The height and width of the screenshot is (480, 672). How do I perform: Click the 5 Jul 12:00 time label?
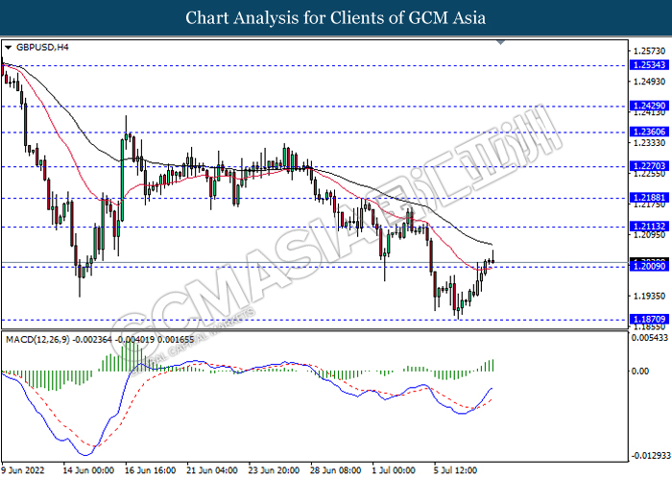[456, 470]
